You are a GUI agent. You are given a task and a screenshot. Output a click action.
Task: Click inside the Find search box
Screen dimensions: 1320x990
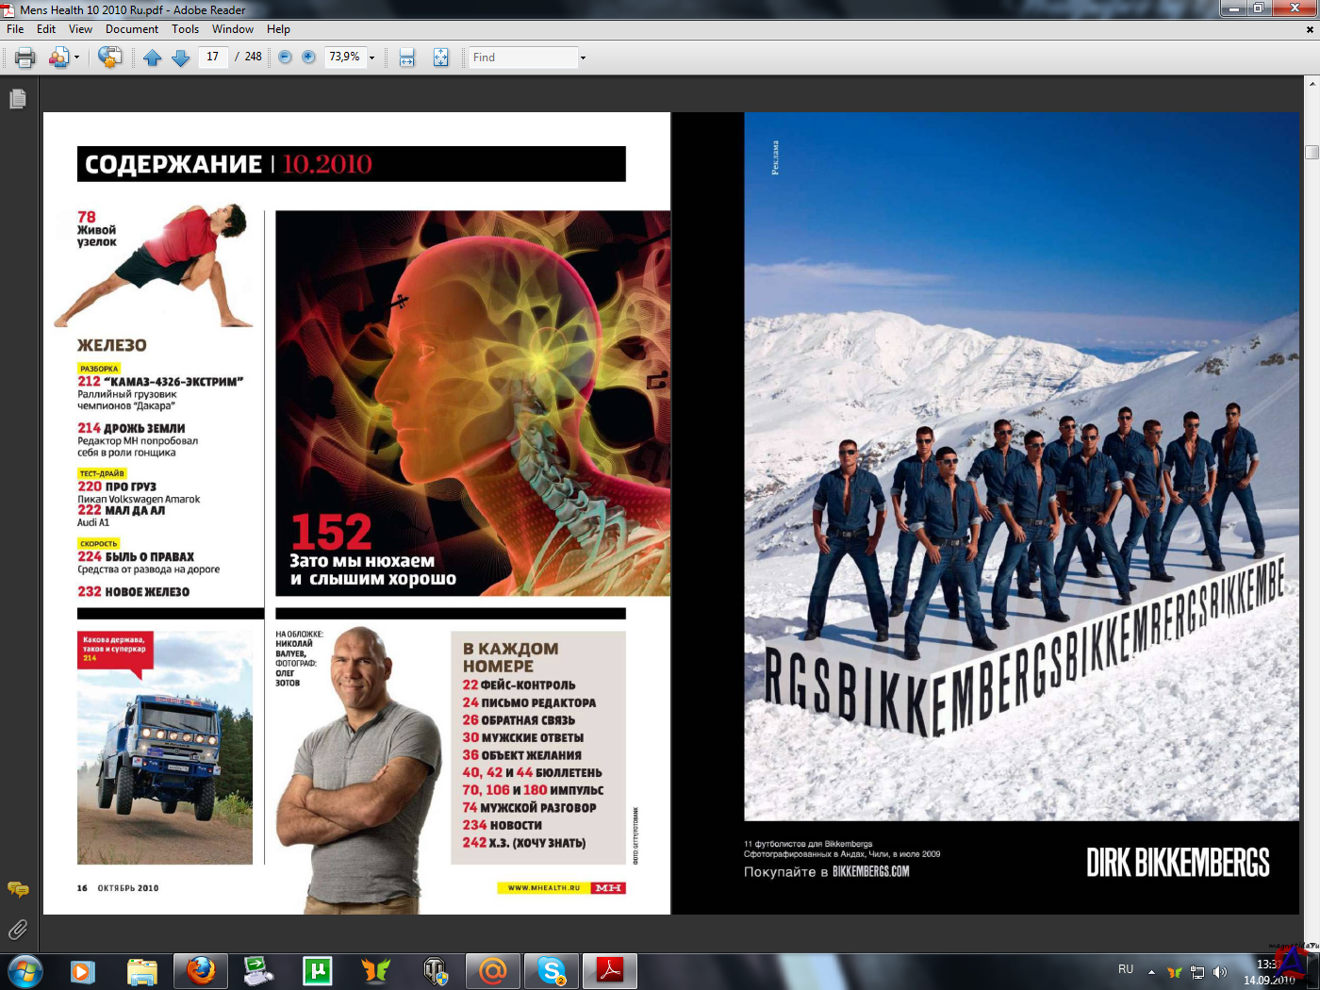[523, 58]
